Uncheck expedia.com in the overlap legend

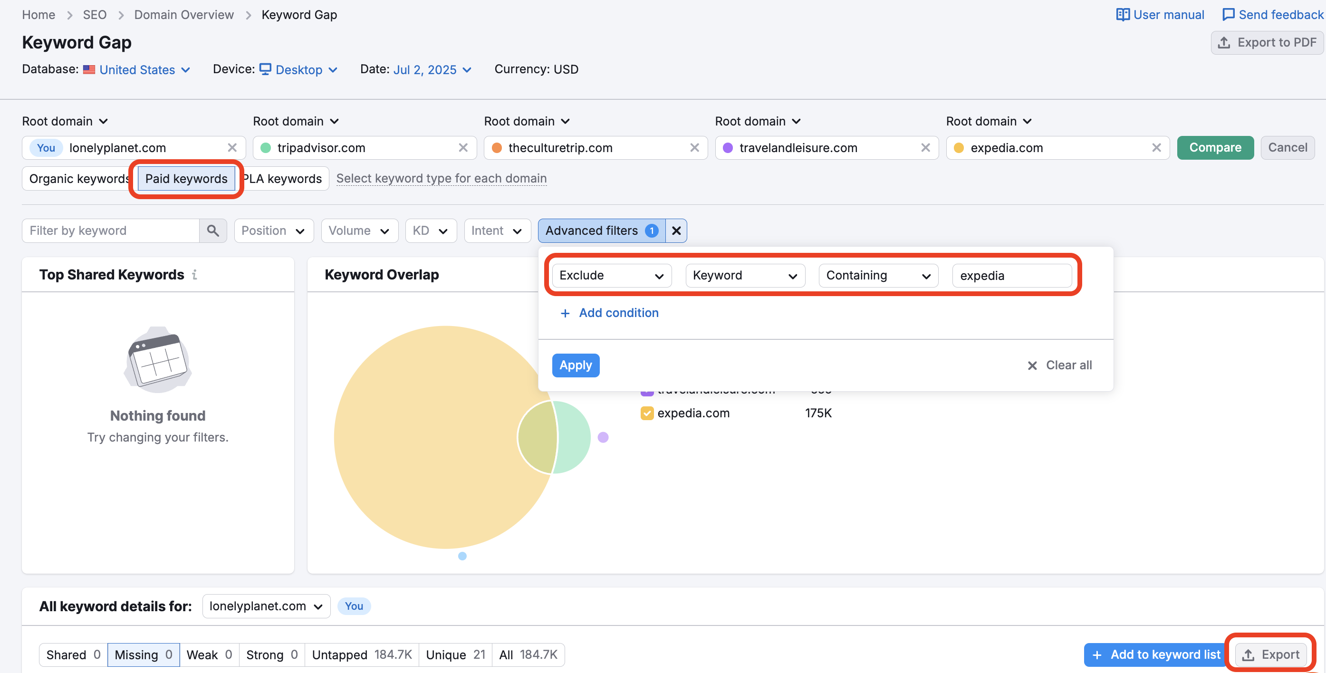(646, 413)
